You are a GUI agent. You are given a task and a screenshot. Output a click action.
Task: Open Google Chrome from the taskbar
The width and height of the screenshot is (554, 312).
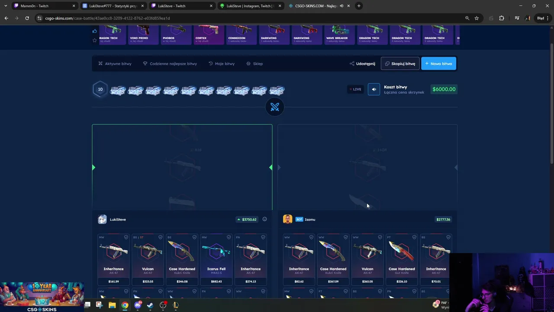(x=125, y=305)
